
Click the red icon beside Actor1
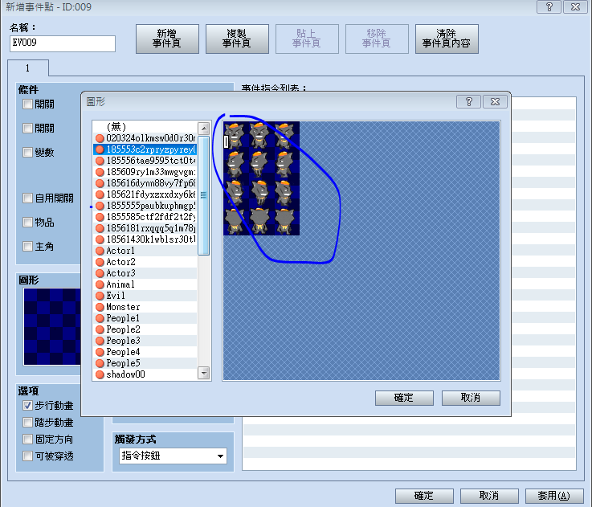[100, 251]
